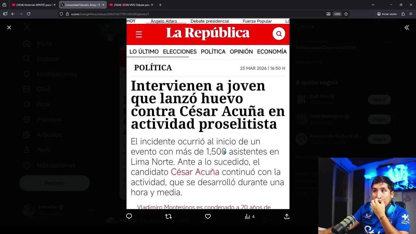Switch to the EN VIVO Debate tab

click(x=131, y=5)
